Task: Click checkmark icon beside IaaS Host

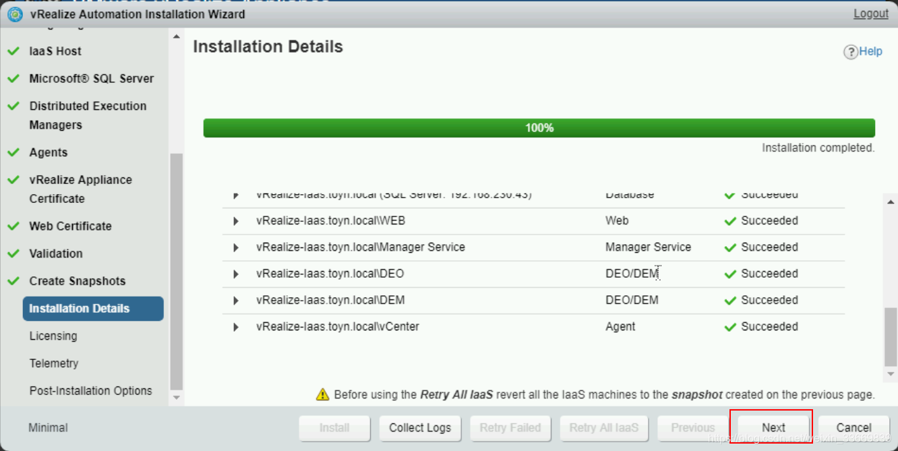Action: 13,51
